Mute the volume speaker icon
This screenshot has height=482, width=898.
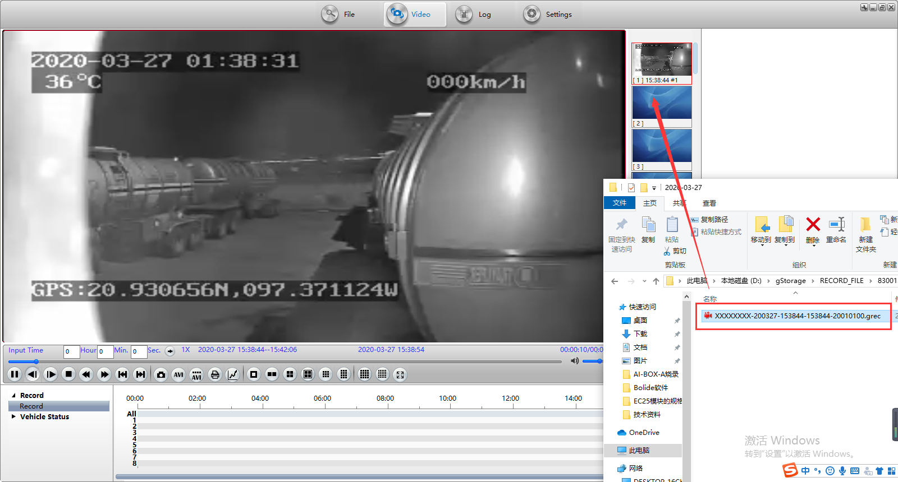pos(575,361)
